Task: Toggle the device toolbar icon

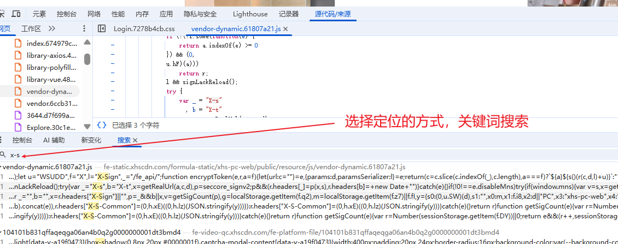Action: click(x=16, y=14)
